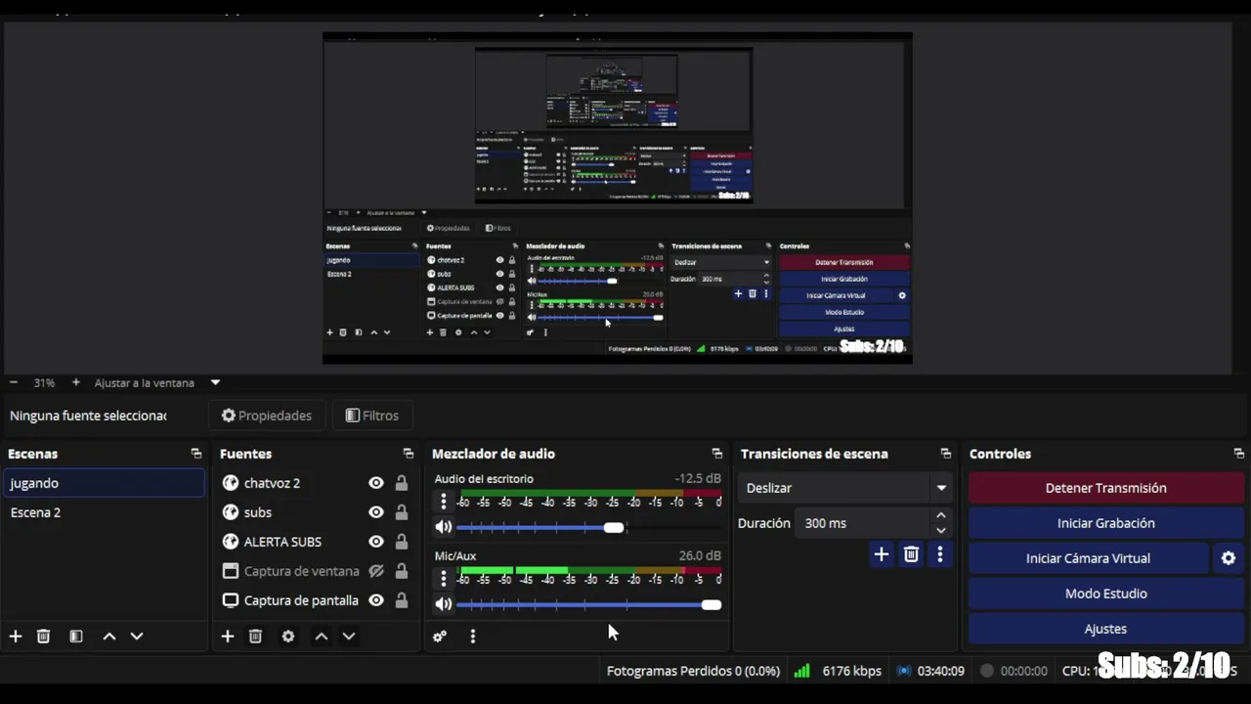The width and height of the screenshot is (1251, 704).
Task: Open advanced audio properties gears icon
Action: point(440,637)
